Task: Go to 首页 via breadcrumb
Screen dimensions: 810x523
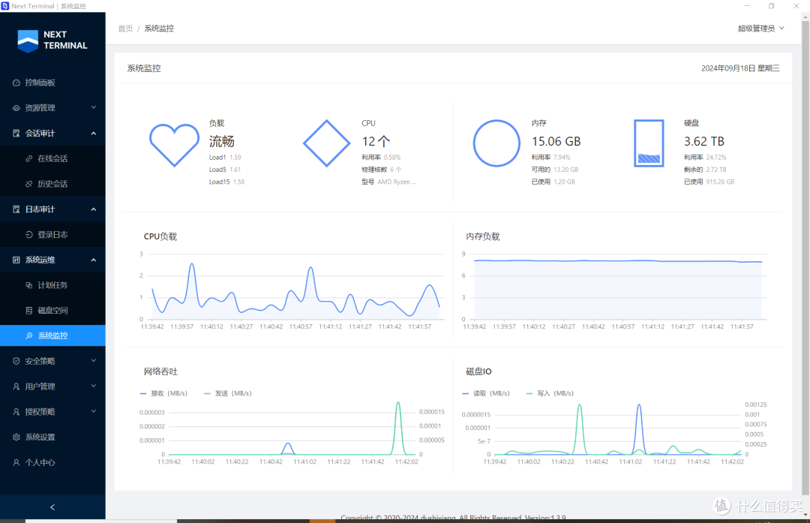Action: pyautogui.click(x=125, y=29)
